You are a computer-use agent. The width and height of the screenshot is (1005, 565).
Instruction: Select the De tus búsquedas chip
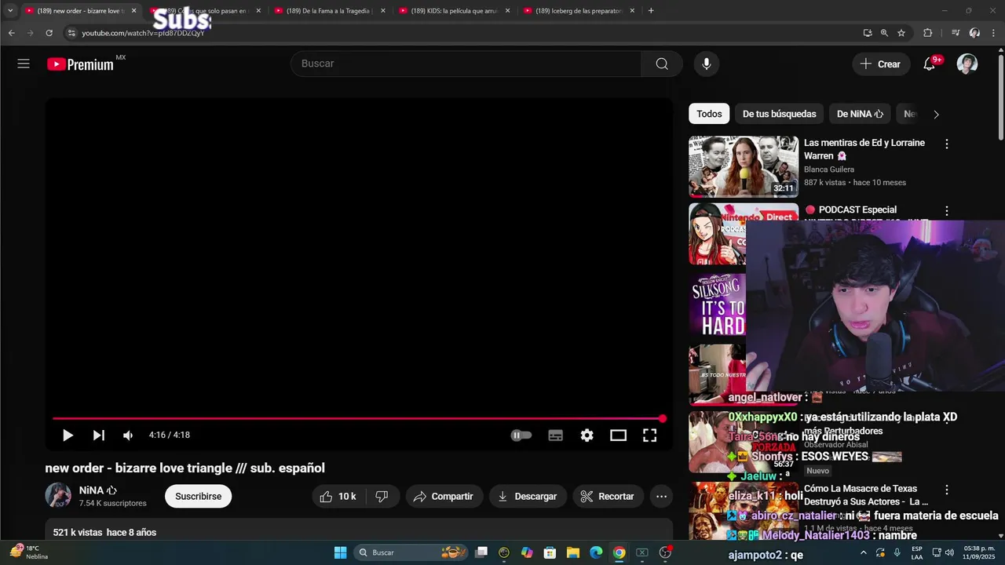tap(780, 114)
